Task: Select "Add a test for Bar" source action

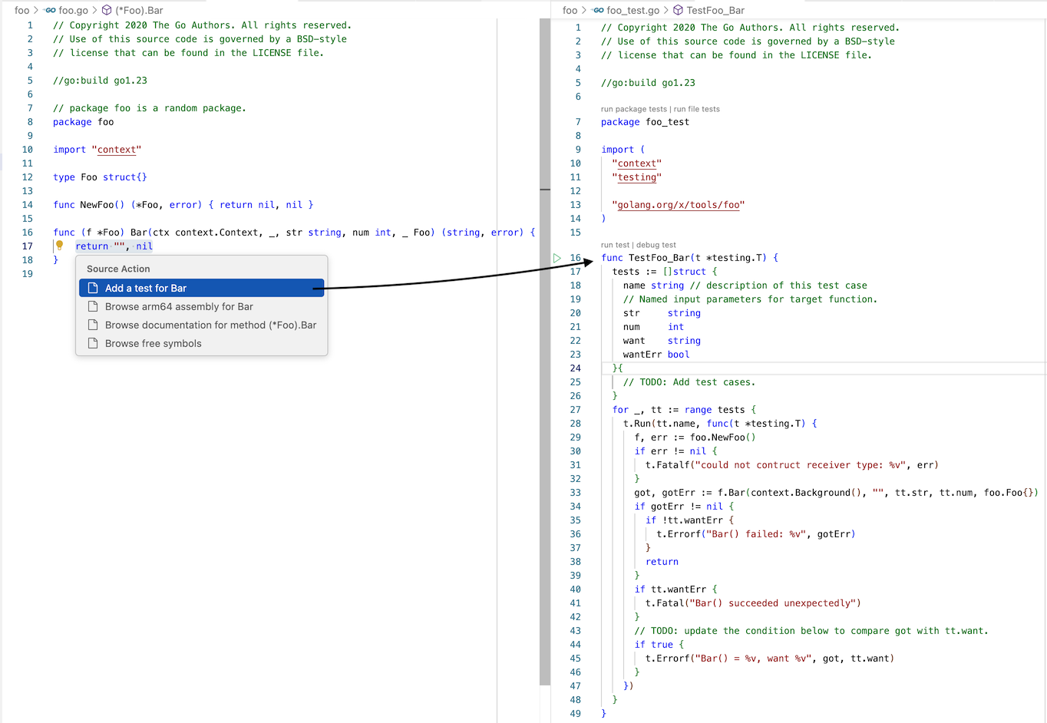Action: [x=146, y=288]
